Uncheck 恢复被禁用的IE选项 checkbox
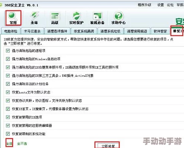184x148 pixels. (x=8, y=117)
